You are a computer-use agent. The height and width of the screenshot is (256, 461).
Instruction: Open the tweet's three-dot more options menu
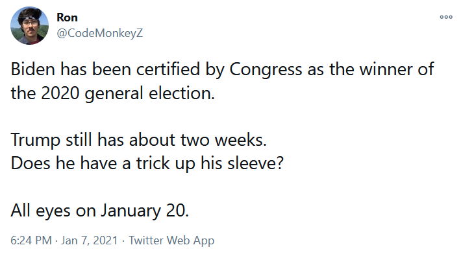[446, 17]
